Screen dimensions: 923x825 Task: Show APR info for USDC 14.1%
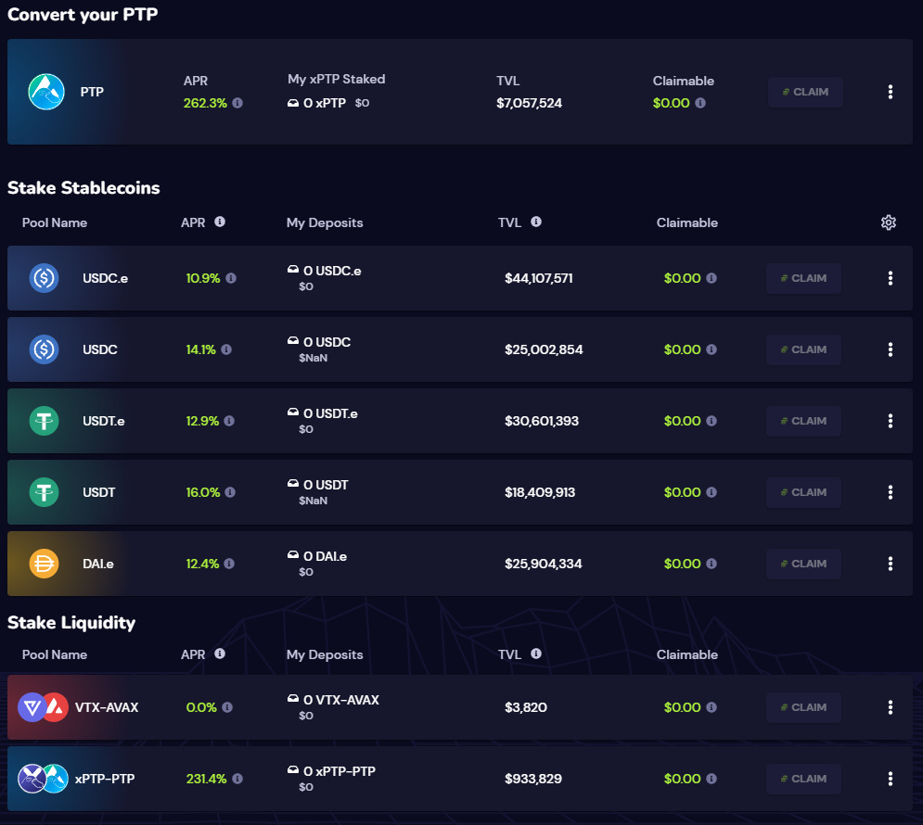click(226, 349)
